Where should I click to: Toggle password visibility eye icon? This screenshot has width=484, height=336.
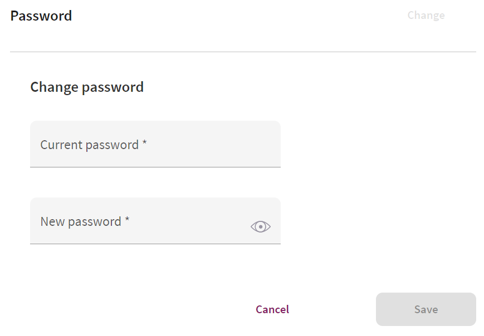(x=261, y=226)
